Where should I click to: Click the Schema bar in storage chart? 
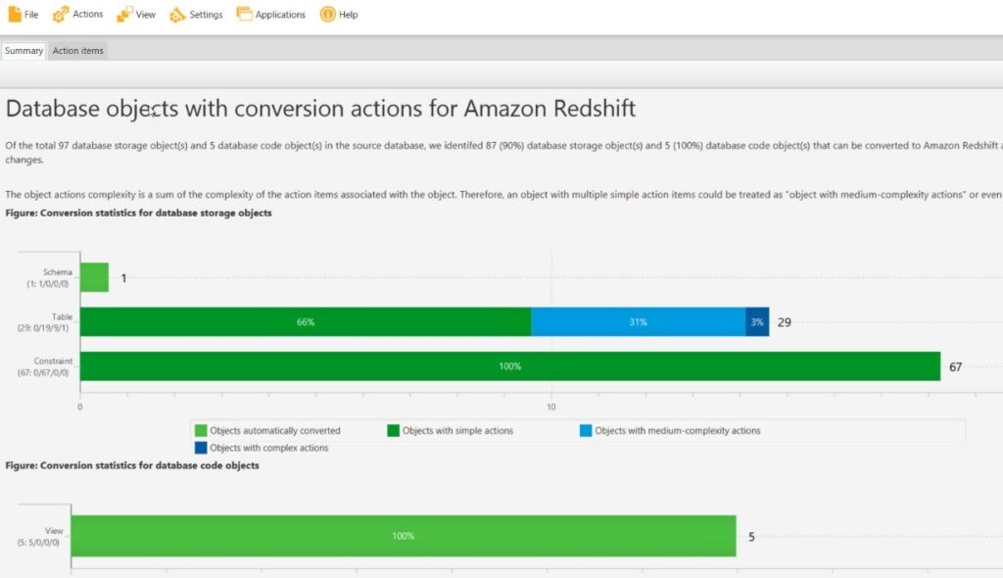(95, 277)
